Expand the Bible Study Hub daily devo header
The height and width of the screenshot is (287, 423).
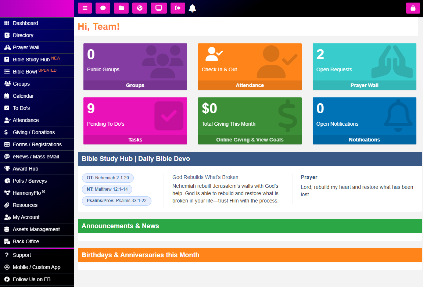coord(250,159)
